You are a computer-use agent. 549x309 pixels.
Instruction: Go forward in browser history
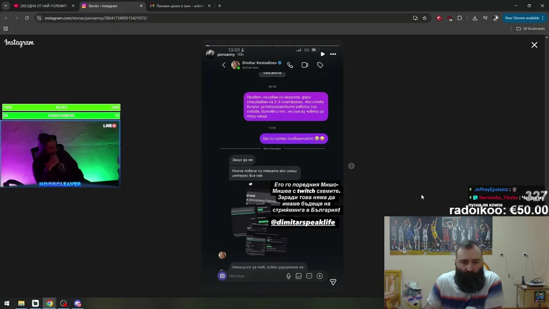click(16, 18)
